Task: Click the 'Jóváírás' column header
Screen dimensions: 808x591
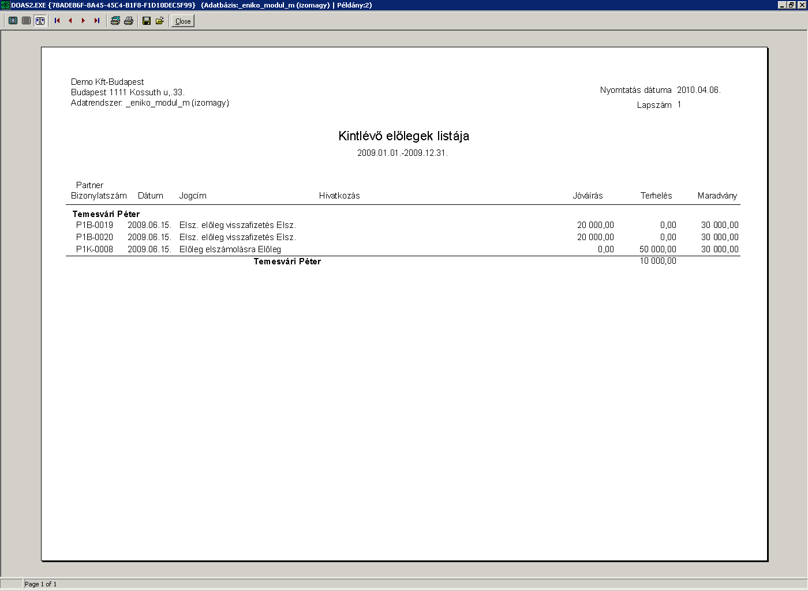Action: tap(588, 196)
